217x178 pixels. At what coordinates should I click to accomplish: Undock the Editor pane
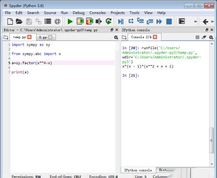112,30
